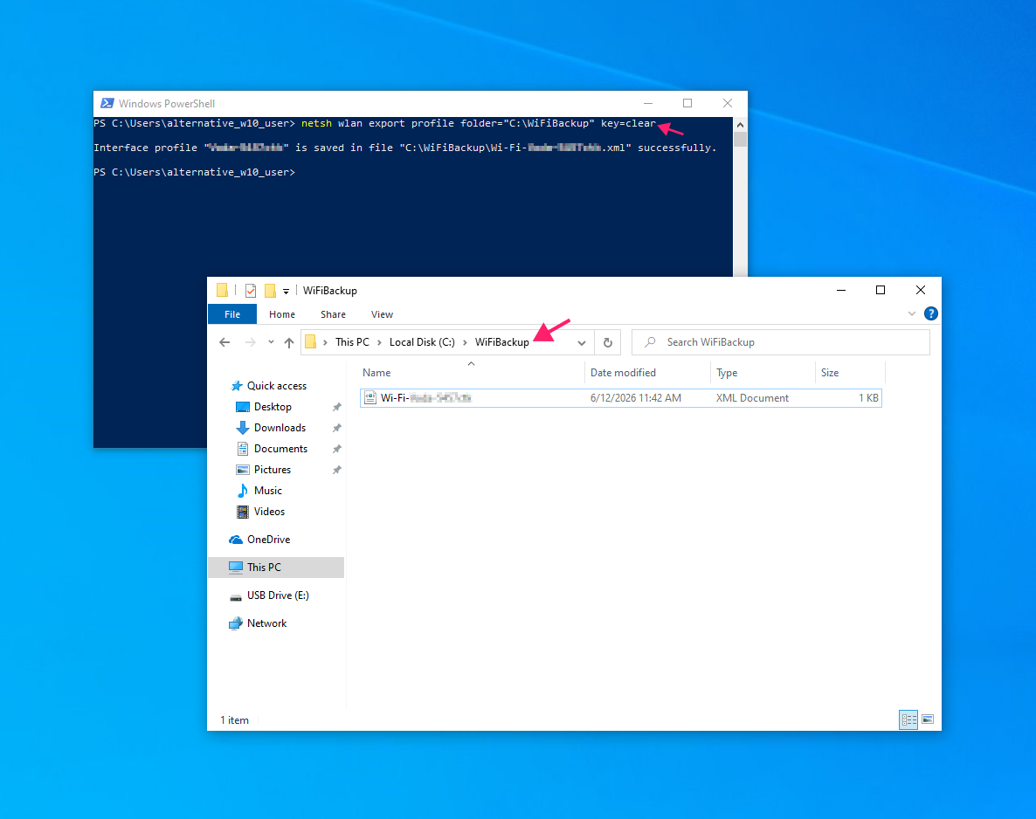The width and height of the screenshot is (1036, 819).
Task: Open Documents in the navigation pane
Action: pyautogui.click(x=280, y=449)
